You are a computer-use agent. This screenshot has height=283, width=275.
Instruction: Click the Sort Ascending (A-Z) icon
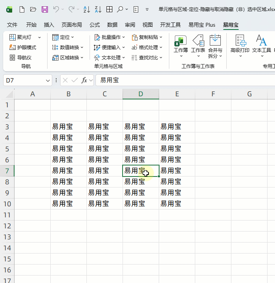87,9
